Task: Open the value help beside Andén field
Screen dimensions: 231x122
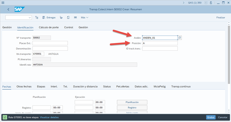Action: 180,38
